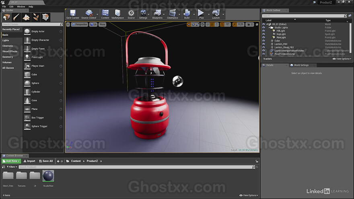Open Source Control toolbar button
354x199 pixels.
89,14
